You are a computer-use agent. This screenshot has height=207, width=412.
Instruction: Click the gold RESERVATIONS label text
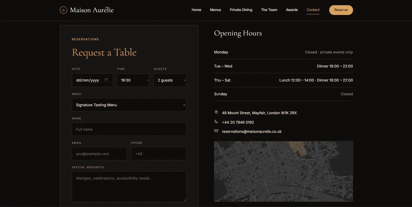(85, 39)
